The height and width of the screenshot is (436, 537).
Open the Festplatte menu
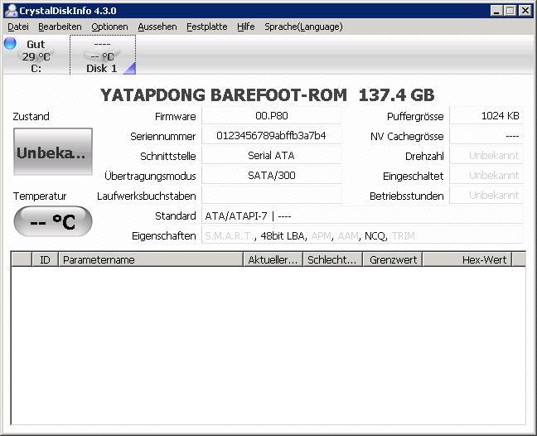tap(207, 27)
